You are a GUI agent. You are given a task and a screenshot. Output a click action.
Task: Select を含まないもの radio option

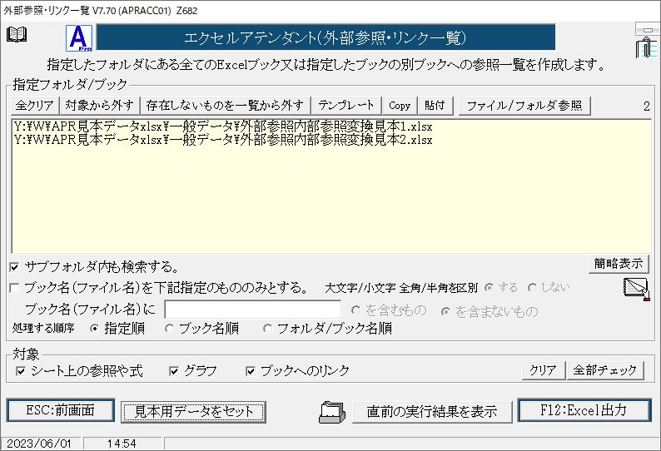click(x=445, y=311)
